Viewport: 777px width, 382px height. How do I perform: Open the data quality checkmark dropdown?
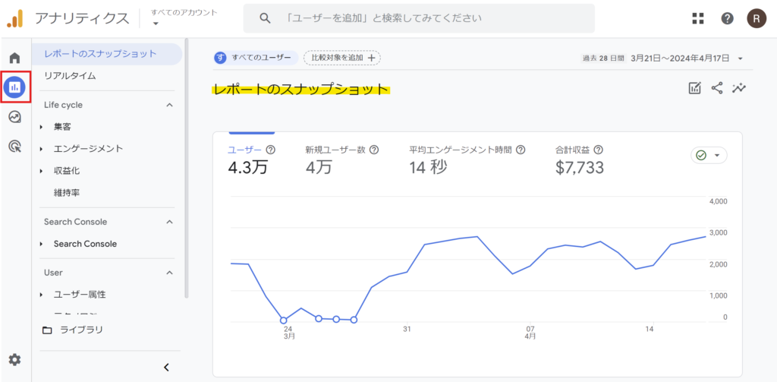tap(709, 155)
